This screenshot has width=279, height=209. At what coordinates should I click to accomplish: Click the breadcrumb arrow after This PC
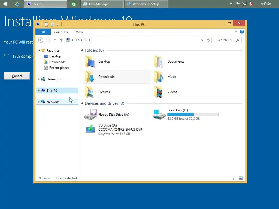pyautogui.click(x=90, y=40)
